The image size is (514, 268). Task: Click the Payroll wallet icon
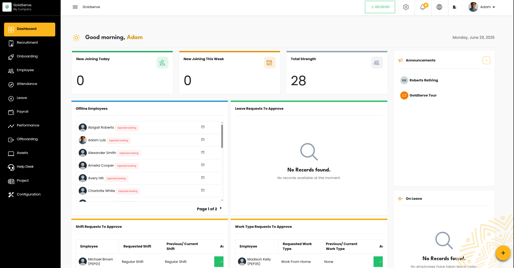pos(11,112)
